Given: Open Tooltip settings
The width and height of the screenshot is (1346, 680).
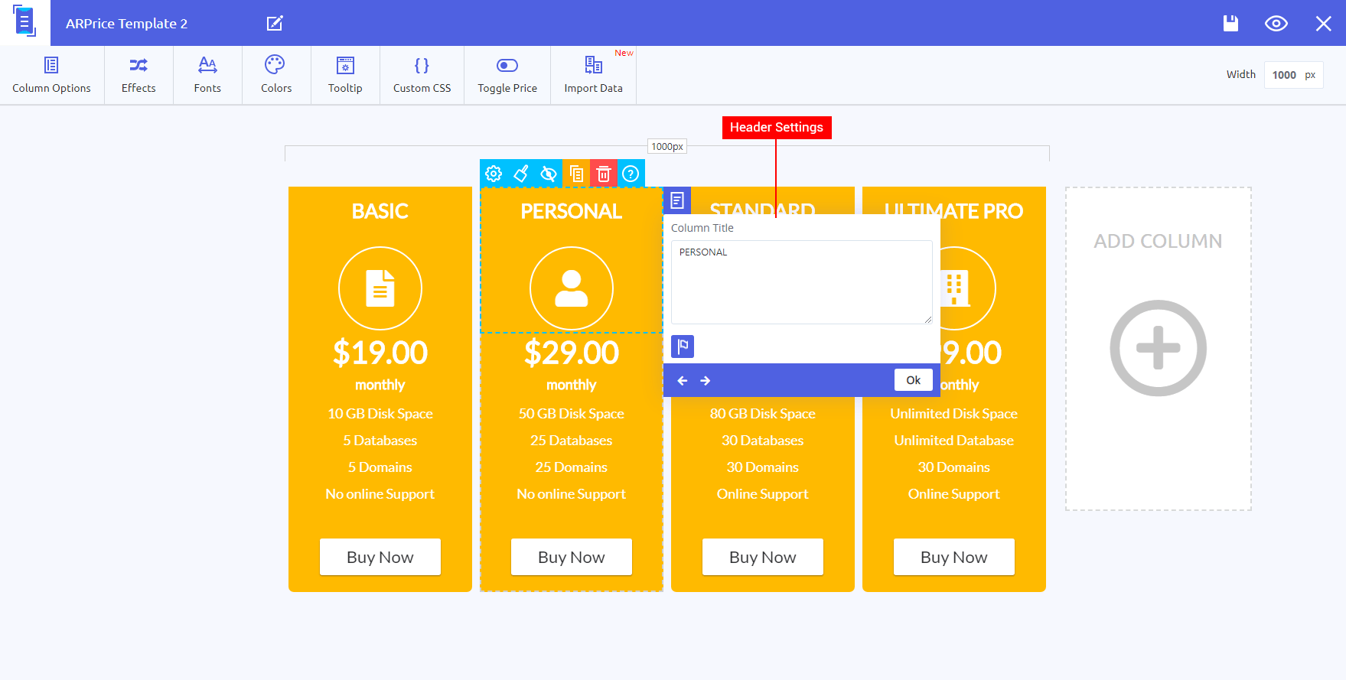Looking at the screenshot, I should (x=345, y=75).
